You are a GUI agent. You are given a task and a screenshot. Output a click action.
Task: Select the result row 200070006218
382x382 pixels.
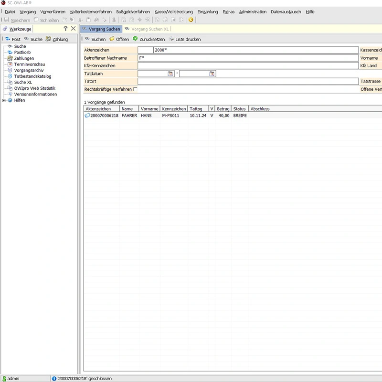pos(104,116)
